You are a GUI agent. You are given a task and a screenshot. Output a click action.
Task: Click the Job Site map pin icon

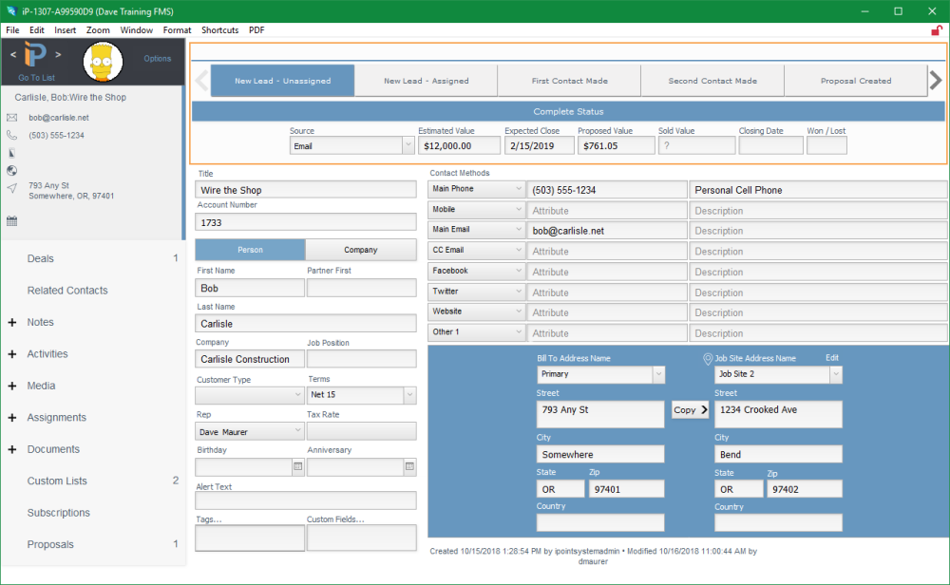[x=707, y=359]
